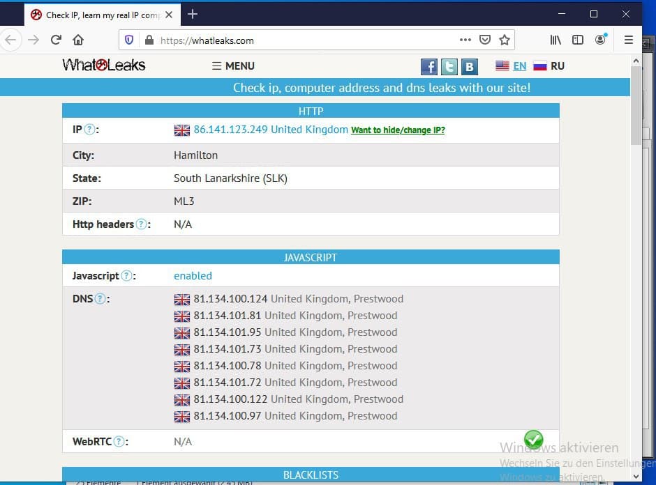This screenshot has width=656, height=485.
Task: Bookmark this page with the star icon
Action: 505,40
